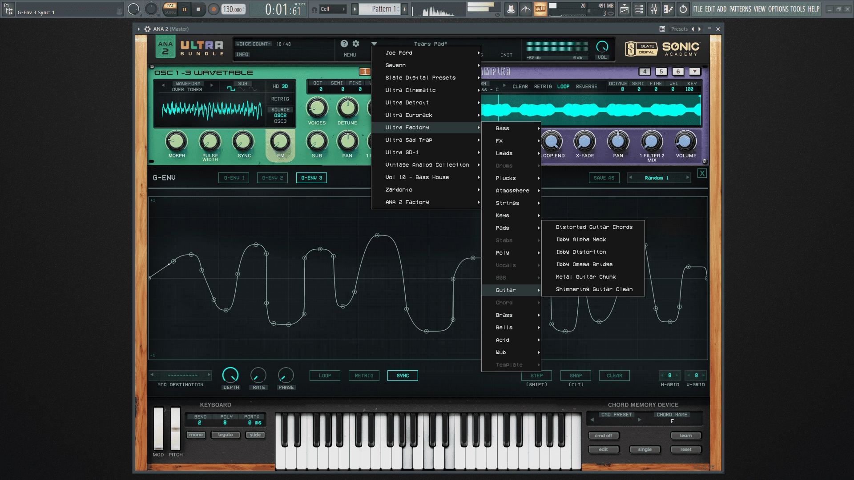Click previous G-ENV preset arrow beside Random 1
854x480 pixels.
[x=630, y=177]
